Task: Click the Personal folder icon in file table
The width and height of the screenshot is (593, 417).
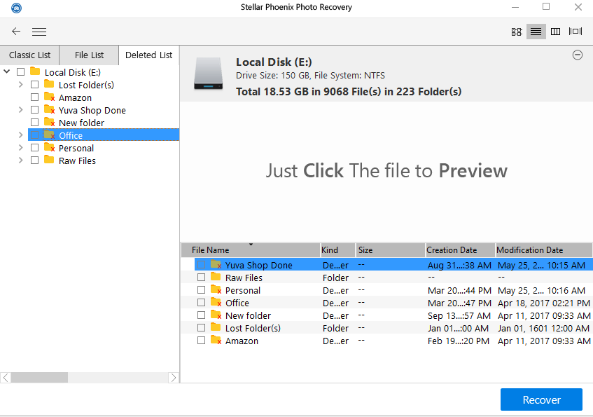Action: 216,289
